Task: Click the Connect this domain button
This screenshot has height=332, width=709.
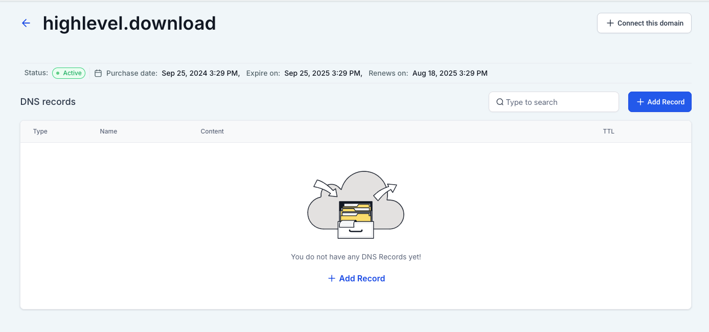Action: (644, 23)
